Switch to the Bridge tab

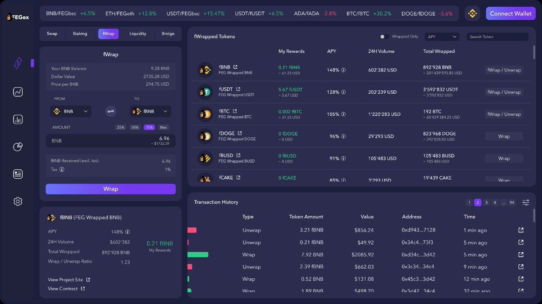(168, 34)
